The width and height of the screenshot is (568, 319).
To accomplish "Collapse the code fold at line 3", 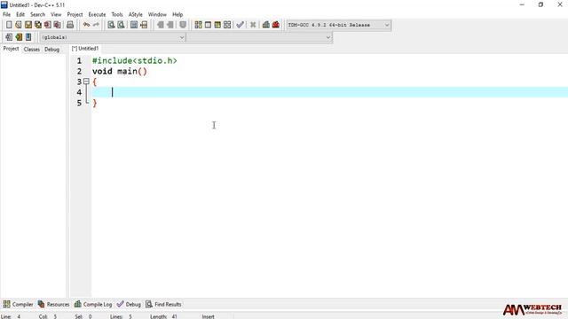I will pyautogui.click(x=86, y=82).
